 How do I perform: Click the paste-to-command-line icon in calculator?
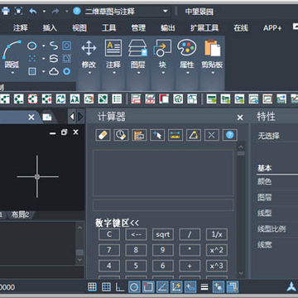click(x=139, y=135)
